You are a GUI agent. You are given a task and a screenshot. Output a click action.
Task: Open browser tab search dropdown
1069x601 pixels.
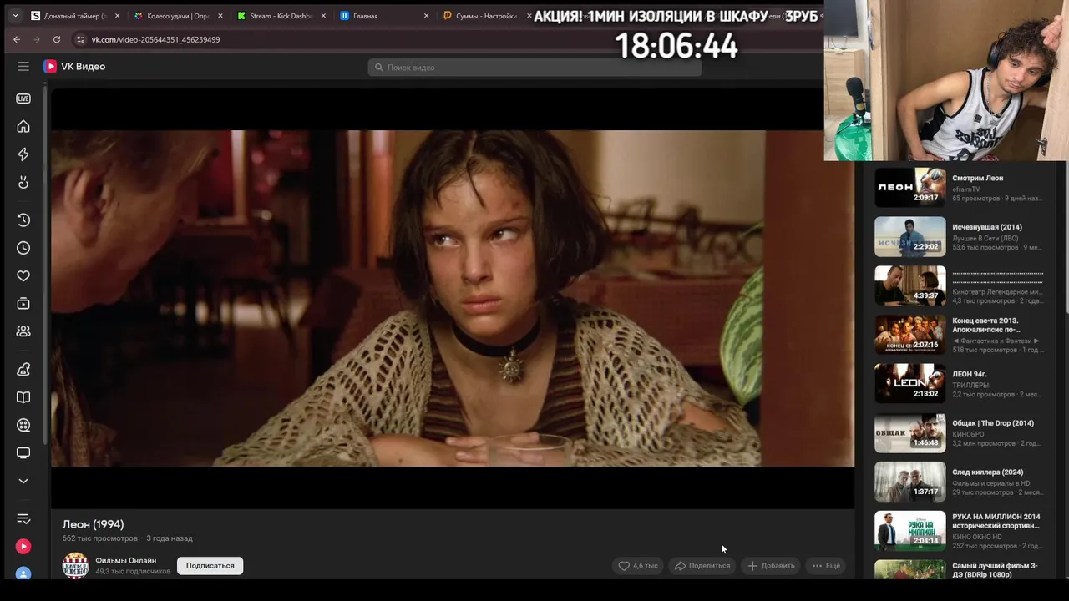(x=15, y=16)
